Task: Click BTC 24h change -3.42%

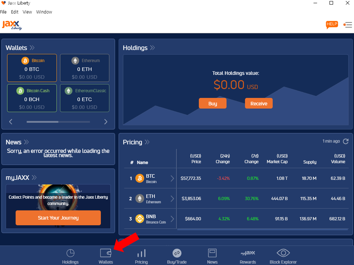Action: 223,178
